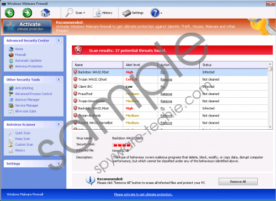Click 'Please activate to get ultimate protection' link
This screenshot has width=276, height=201.
(143, 194)
